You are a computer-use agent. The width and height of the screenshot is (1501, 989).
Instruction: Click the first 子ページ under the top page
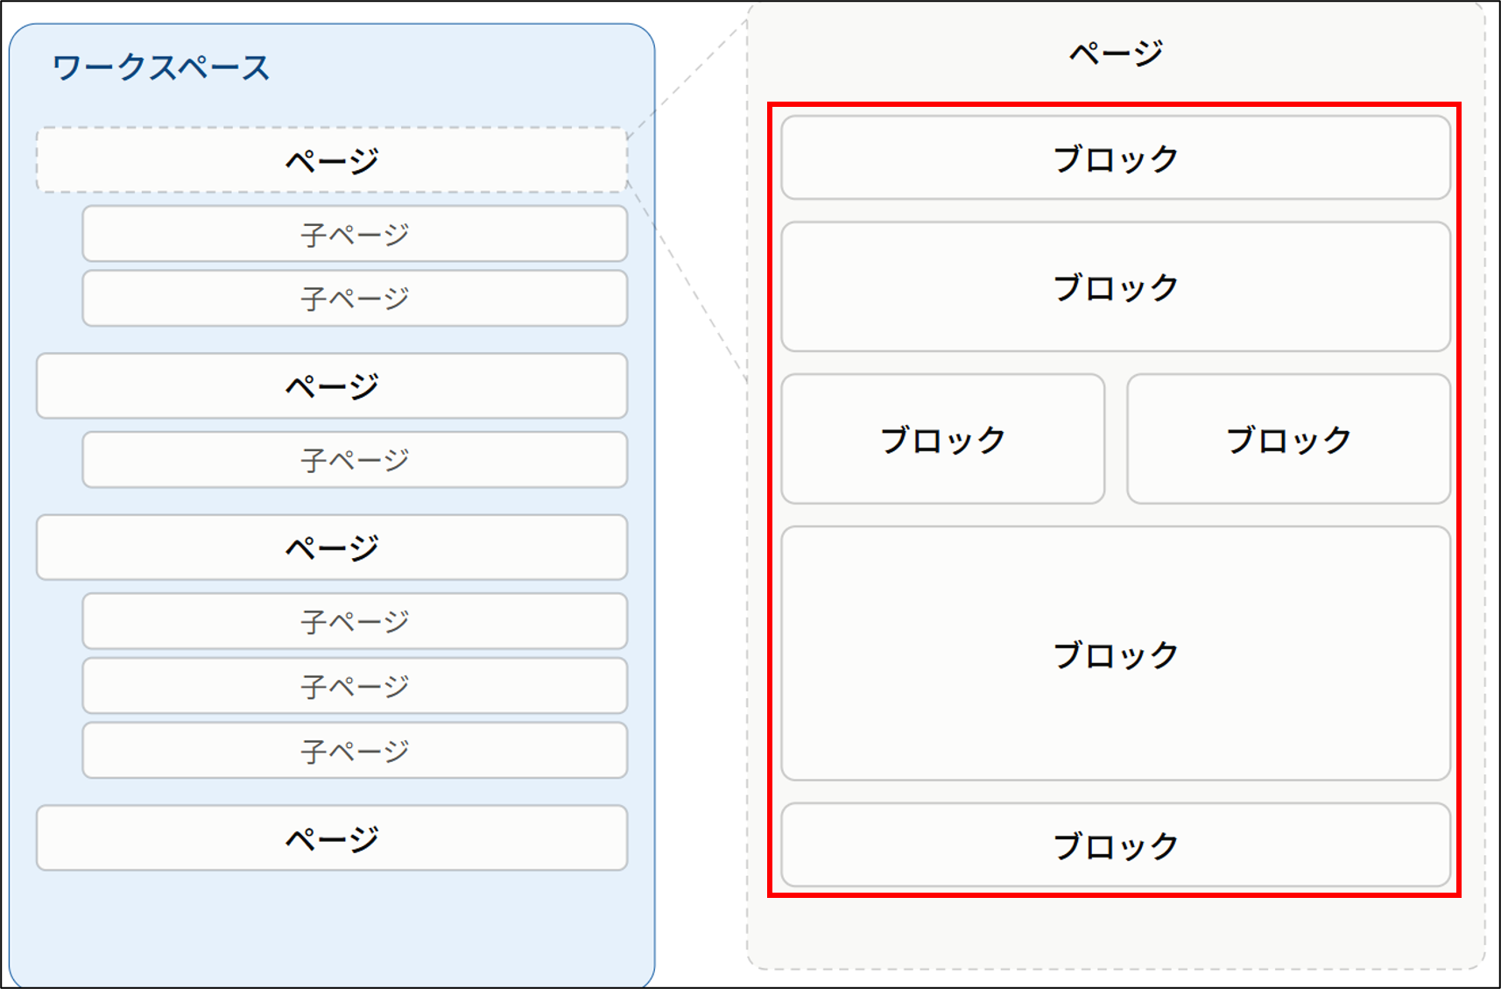click(x=355, y=234)
